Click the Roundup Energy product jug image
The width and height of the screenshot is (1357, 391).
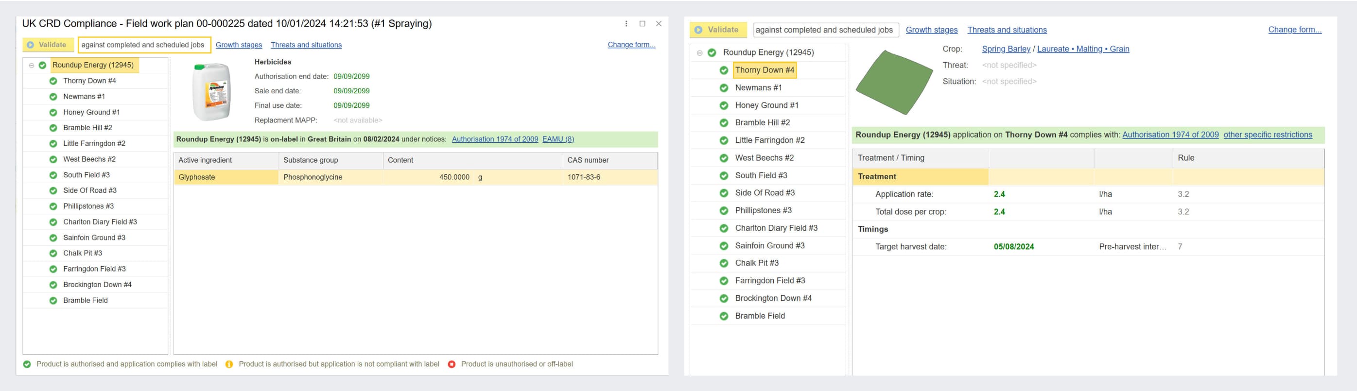(211, 92)
